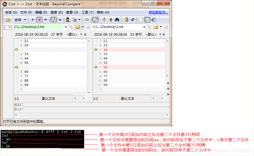
Task: Click the left pane vertical scrollbar up arrow
Action: [x=89, y=41]
